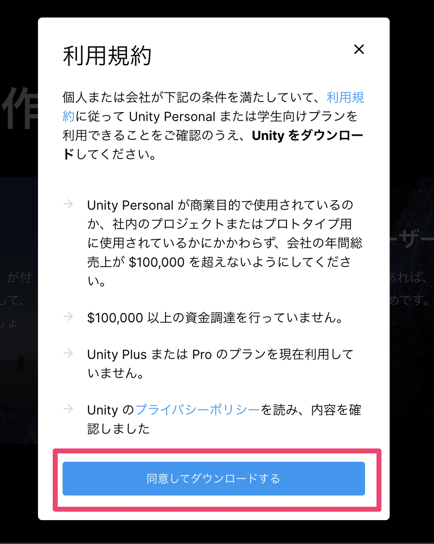Select the $100,000 以上の資金調達を行っていません text
The height and width of the screenshot is (544, 434).
pos(216,317)
